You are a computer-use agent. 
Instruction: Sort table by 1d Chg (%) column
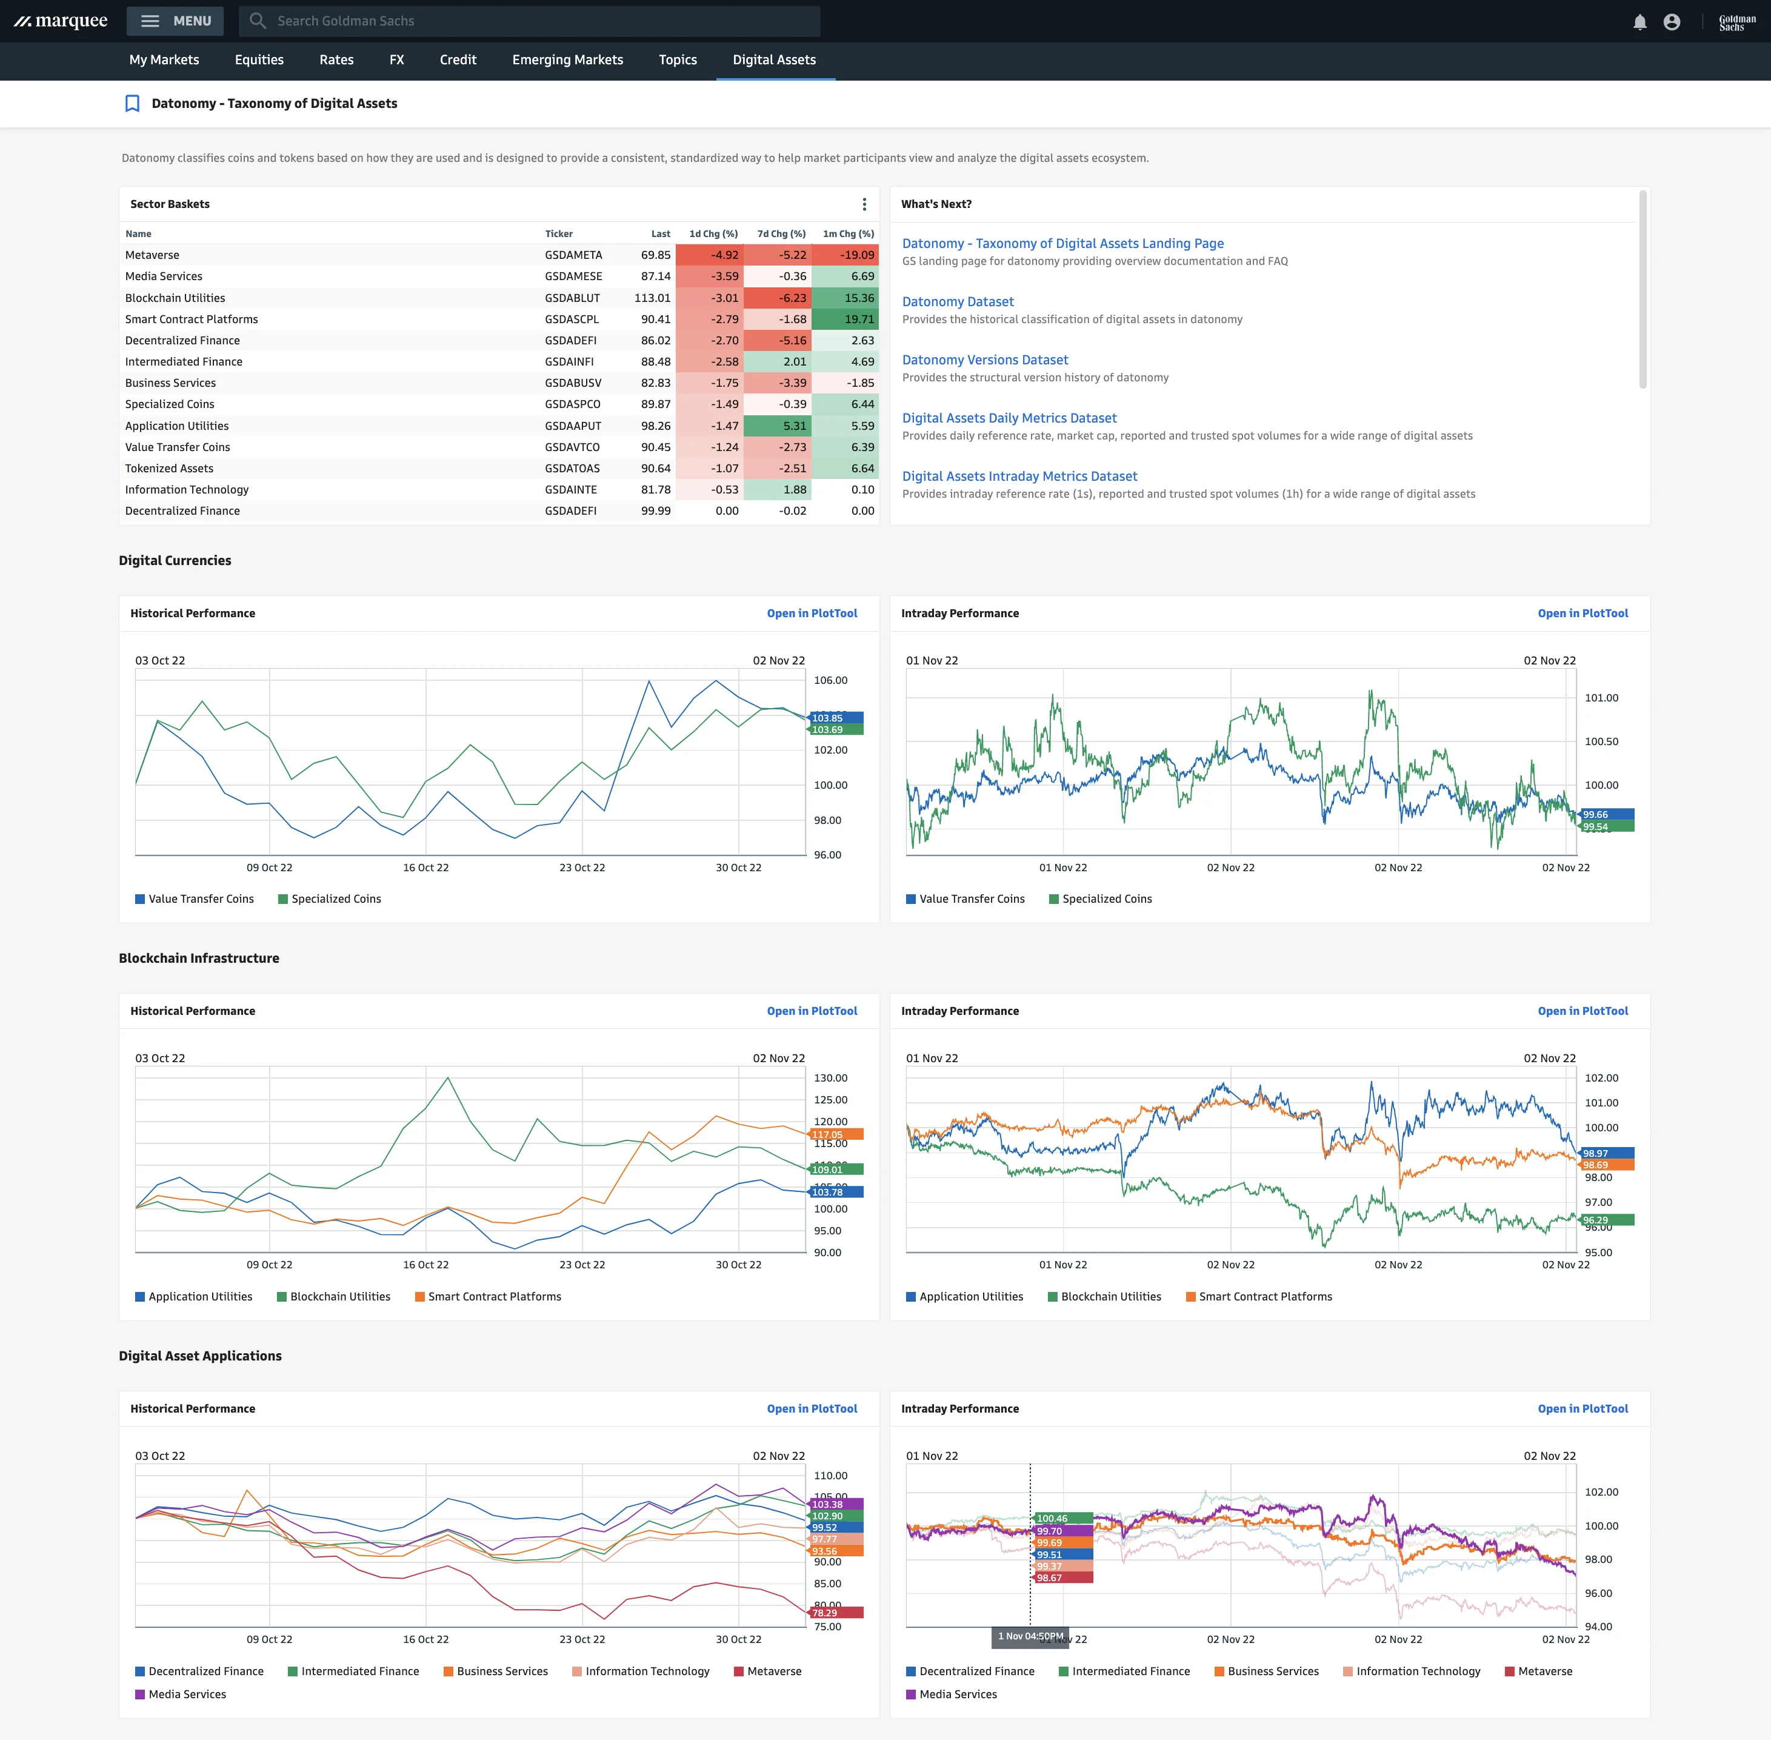pyautogui.click(x=712, y=234)
